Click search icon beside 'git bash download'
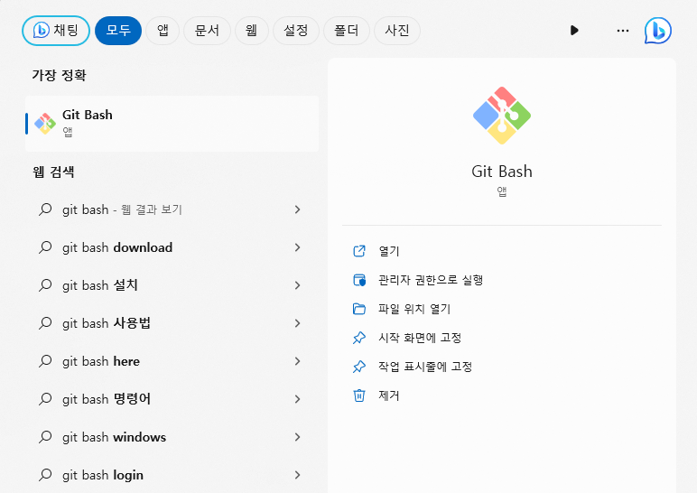The image size is (697, 493). [45, 247]
